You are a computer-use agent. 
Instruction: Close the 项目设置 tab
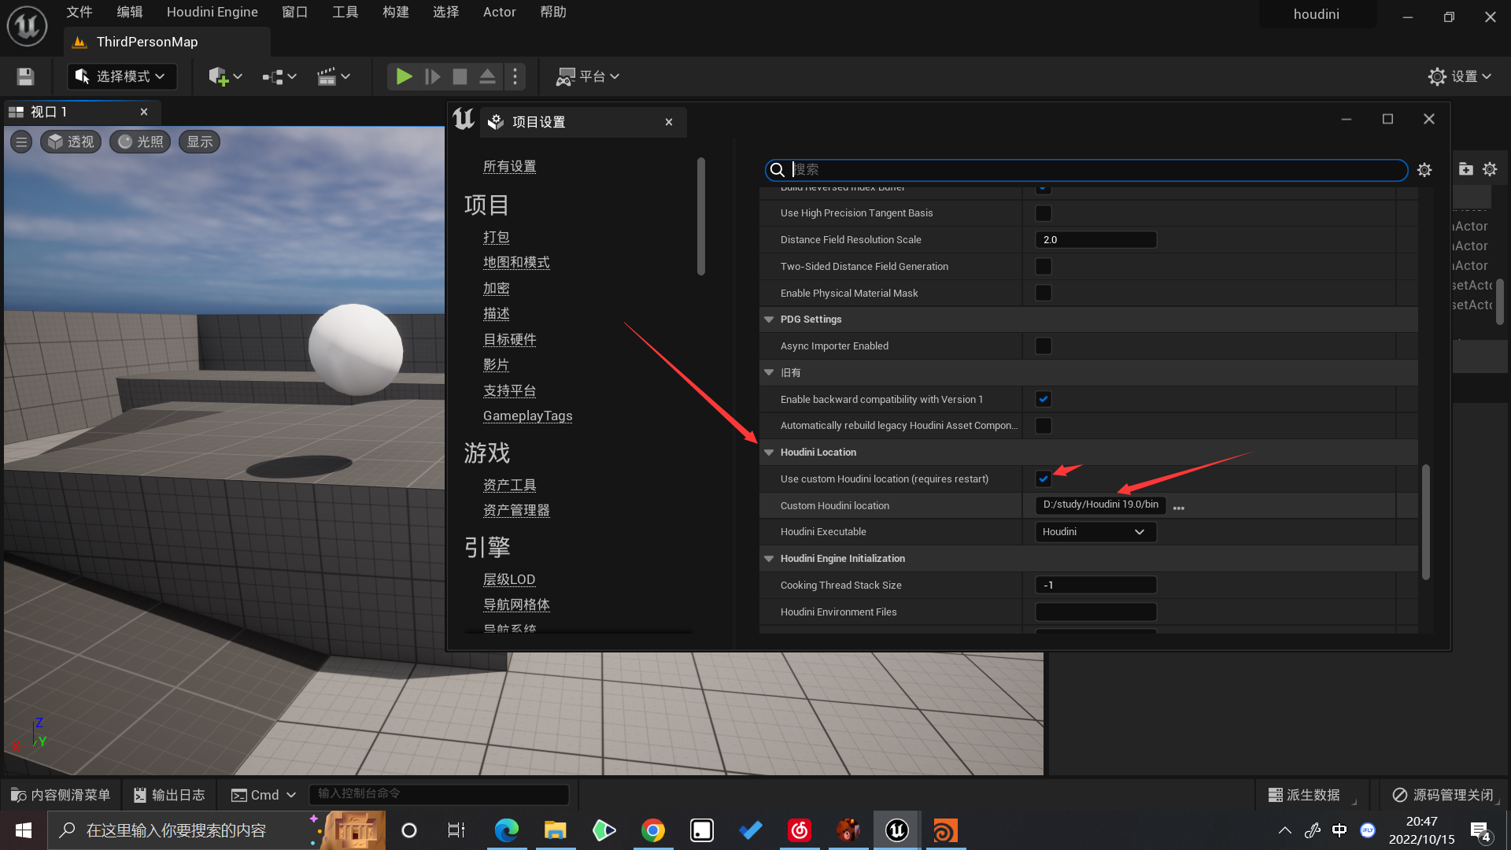(669, 122)
